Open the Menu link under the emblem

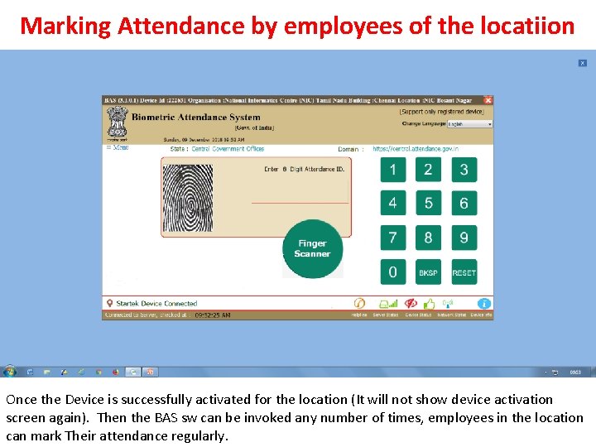[x=118, y=147]
